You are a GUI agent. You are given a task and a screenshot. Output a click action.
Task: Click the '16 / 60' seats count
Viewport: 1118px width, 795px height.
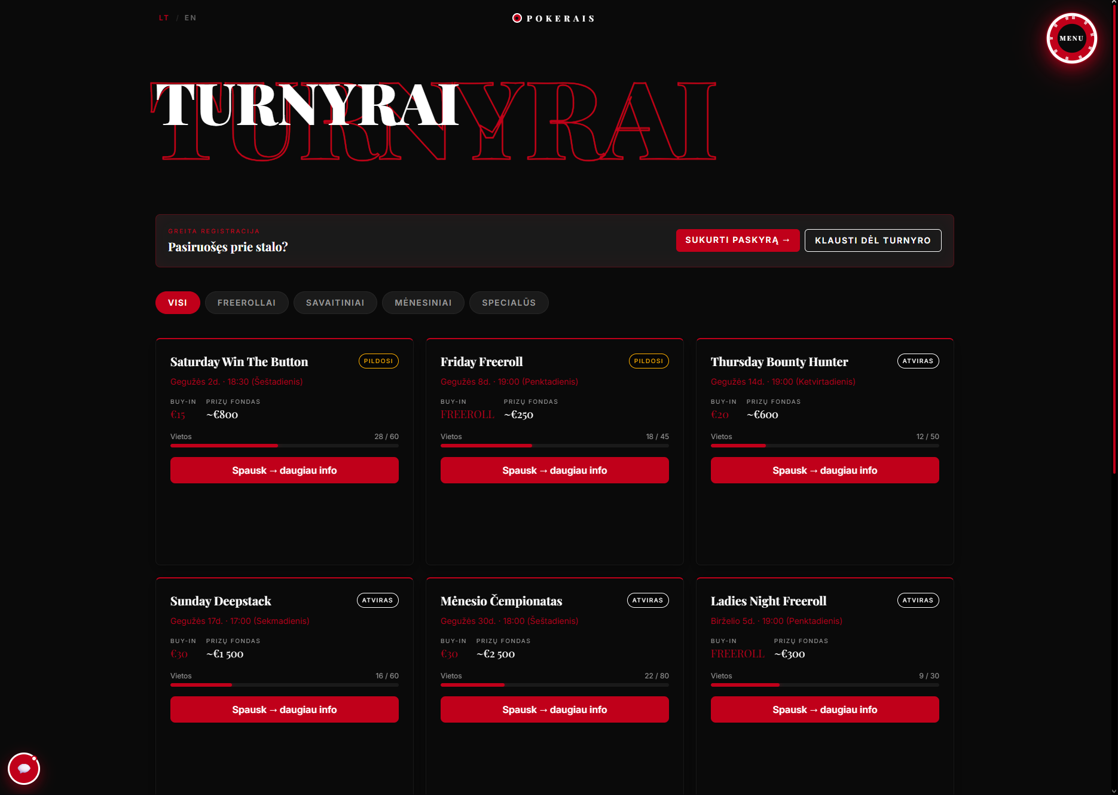pos(387,676)
